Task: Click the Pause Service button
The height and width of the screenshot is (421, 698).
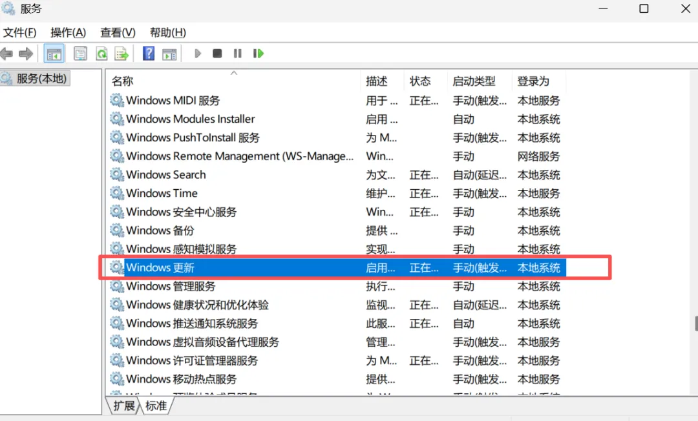Action: [238, 54]
